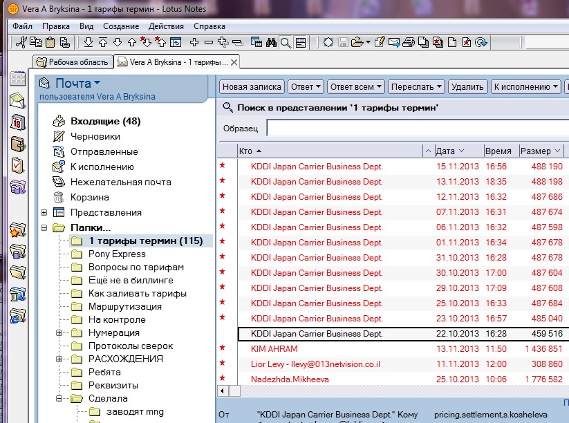The image size is (569, 423).
Task: Click the Новая записка button
Action: [x=252, y=86]
